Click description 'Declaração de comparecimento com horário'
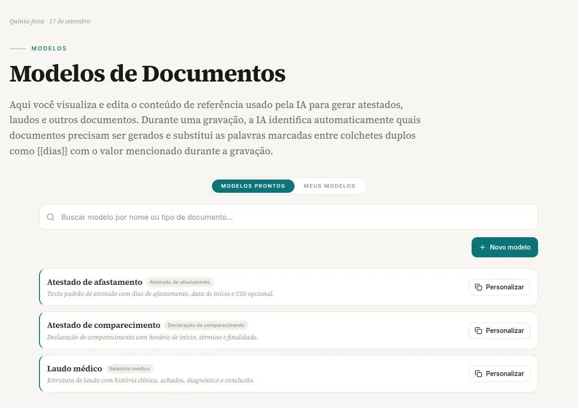This screenshot has height=408, width=578. coord(152,337)
